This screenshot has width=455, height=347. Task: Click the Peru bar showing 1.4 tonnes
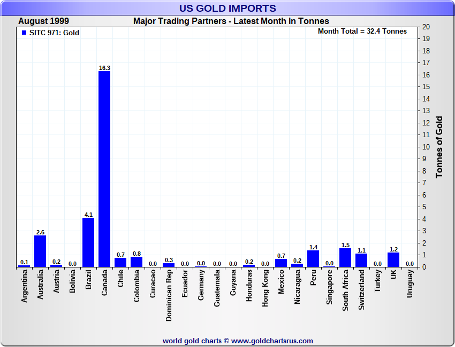(313, 258)
